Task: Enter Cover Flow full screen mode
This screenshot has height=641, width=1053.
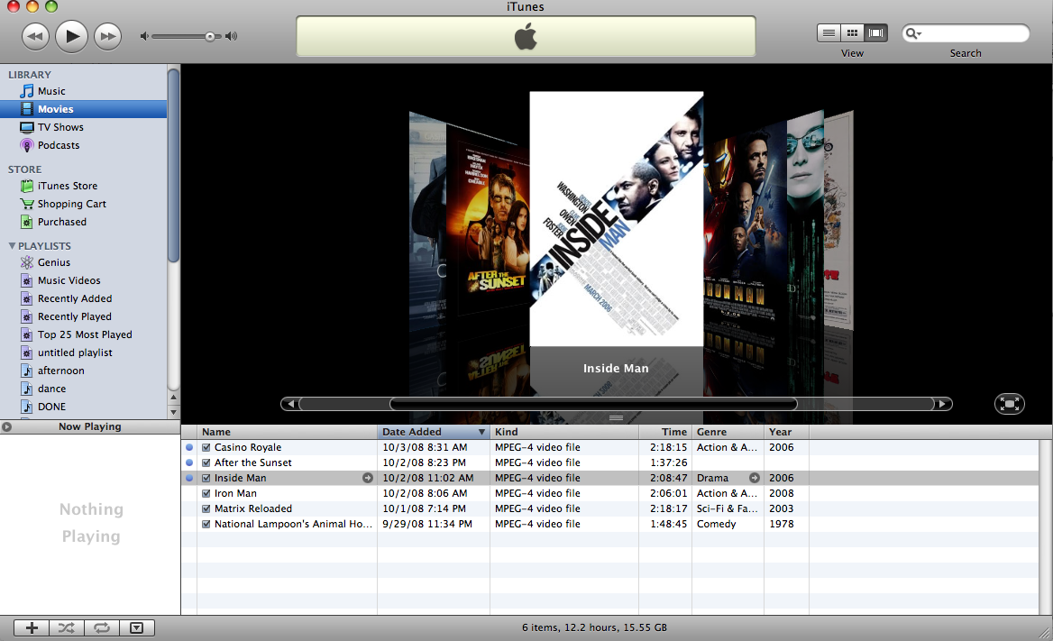Action: (x=1010, y=404)
